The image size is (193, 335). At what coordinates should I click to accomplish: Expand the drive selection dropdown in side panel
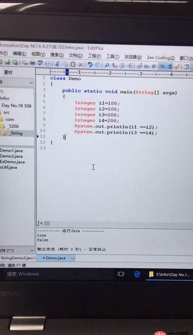(31, 83)
